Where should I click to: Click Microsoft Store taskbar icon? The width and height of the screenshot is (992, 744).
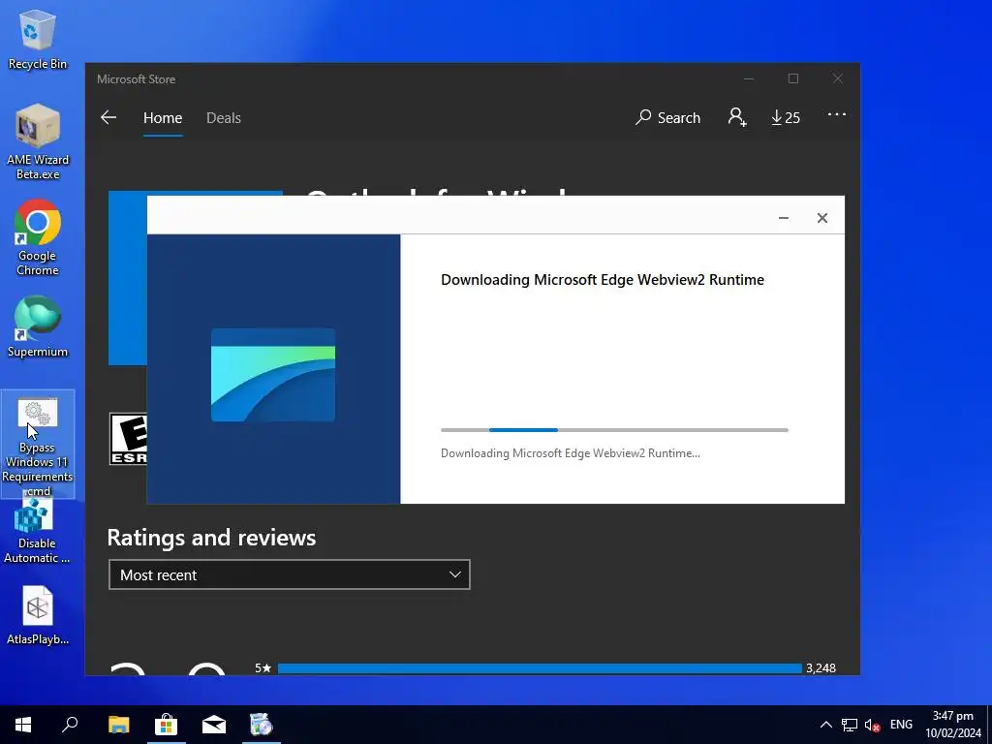point(167,725)
